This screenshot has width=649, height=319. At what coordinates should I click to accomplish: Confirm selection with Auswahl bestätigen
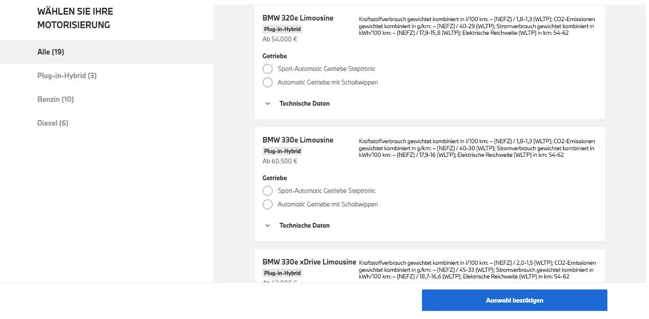514,300
